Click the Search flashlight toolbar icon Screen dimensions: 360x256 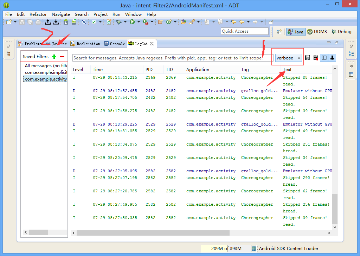click(x=192, y=22)
